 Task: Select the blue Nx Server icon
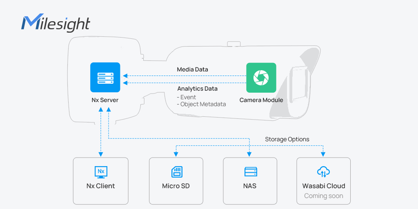(105, 77)
